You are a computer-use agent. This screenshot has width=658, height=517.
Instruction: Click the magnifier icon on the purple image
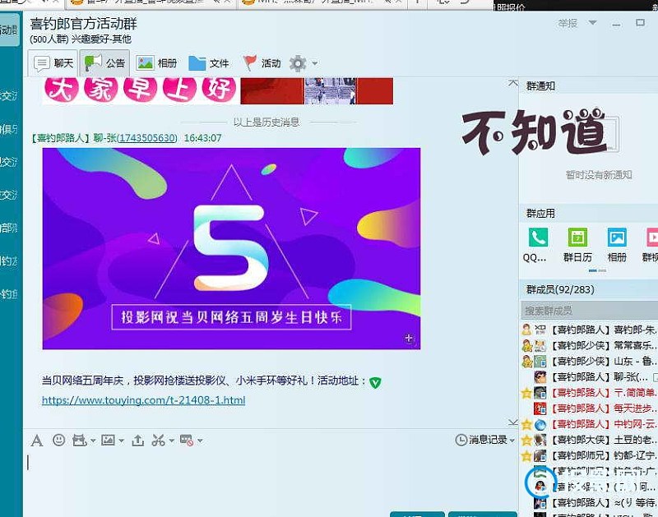pyautogui.click(x=409, y=339)
